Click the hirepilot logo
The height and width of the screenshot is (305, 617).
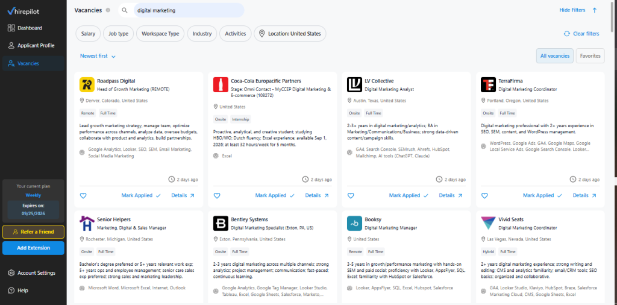pos(25,11)
